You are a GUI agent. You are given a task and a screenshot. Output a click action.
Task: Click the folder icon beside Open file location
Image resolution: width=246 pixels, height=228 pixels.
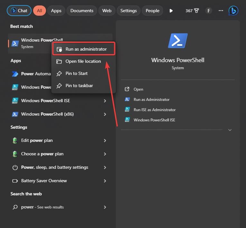(59, 61)
